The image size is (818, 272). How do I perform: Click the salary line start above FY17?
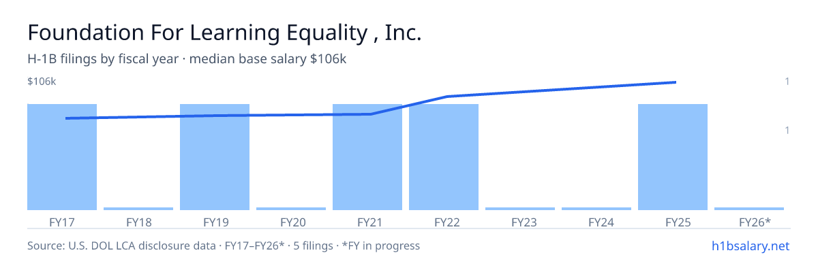(66, 118)
